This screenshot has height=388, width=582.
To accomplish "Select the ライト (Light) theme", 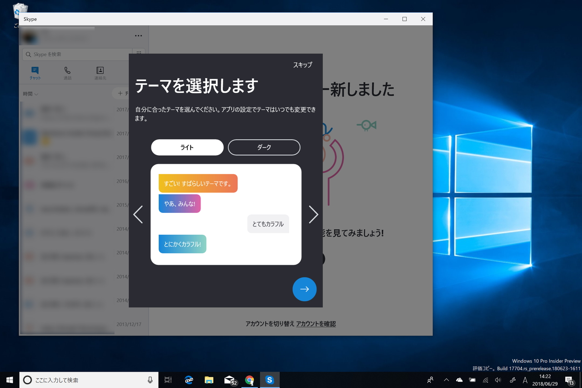I will point(187,147).
